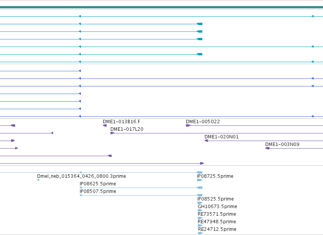Image resolution: width=323 pixels, height=235 pixels.
Task: Click the DME1-017L20 feature label
Action: 127,129
